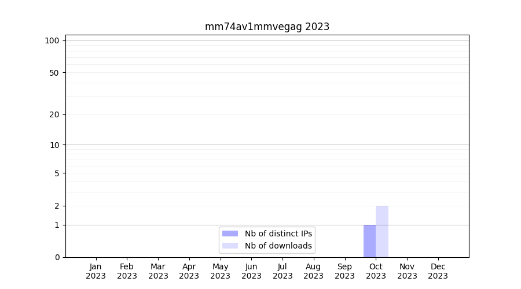Screen dimensions: 521x289
Task: Click the distinct IPs legend color swatch
Action: pos(230,234)
